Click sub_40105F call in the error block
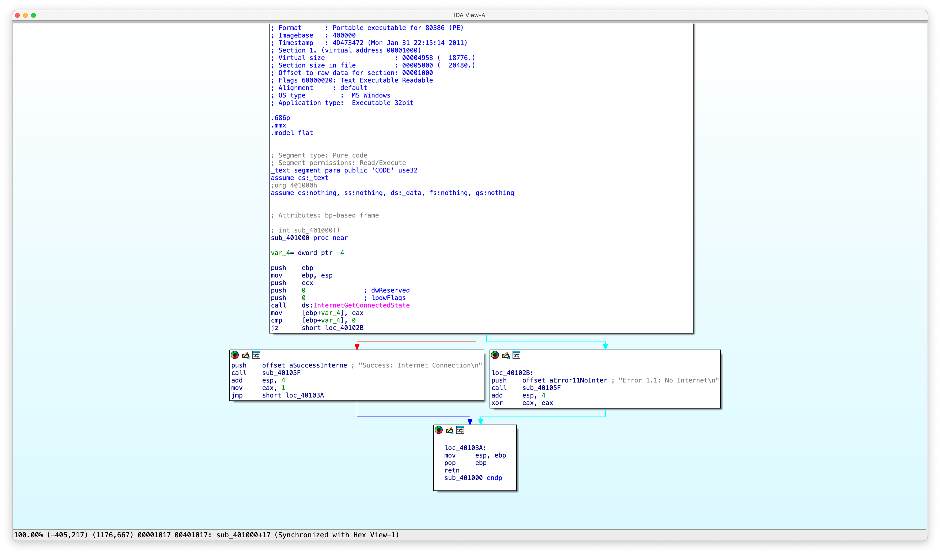The width and height of the screenshot is (940, 555). click(541, 388)
